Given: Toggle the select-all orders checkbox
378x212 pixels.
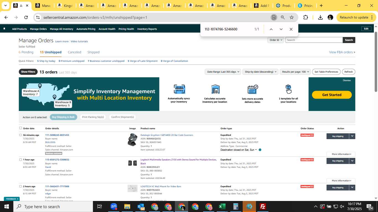Looking at the screenshot, I should (x=20, y=128).
